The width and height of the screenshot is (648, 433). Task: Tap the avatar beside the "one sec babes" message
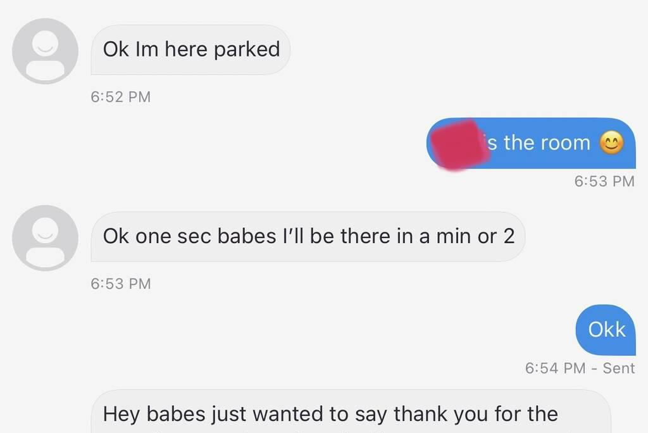(x=45, y=237)
